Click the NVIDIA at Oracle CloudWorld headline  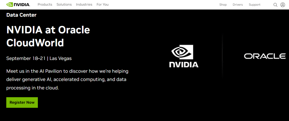[48, 36]
